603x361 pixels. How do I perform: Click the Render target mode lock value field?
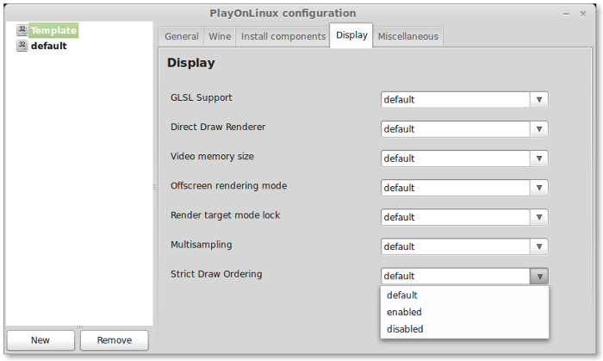pos(456,217)
